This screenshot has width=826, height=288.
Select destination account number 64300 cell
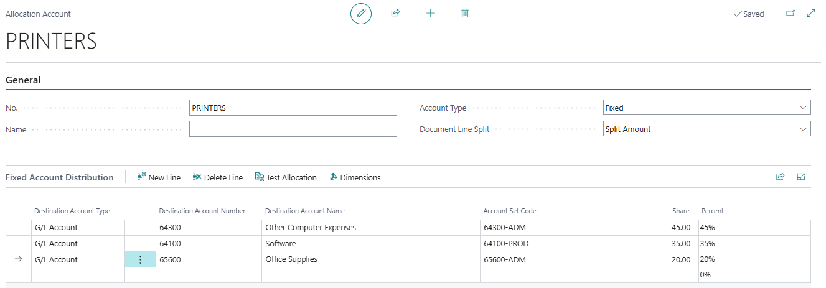coord(208,228)
